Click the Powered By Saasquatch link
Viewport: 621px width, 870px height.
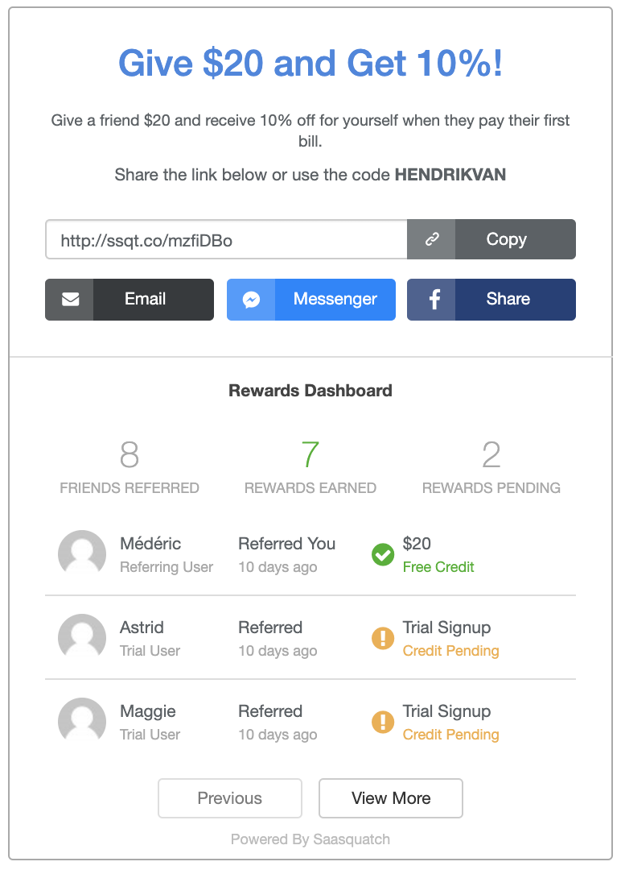pyautogui.click(x=310, y=839)
